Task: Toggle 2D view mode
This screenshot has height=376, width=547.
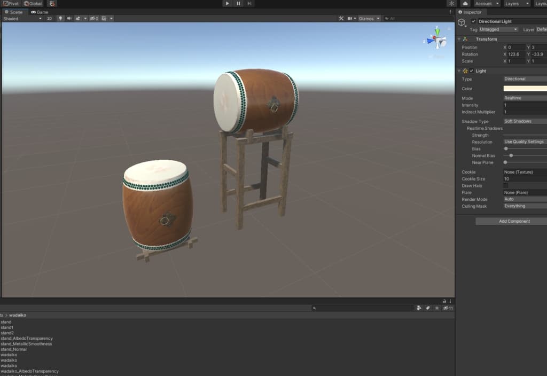Action: point(50,18)
